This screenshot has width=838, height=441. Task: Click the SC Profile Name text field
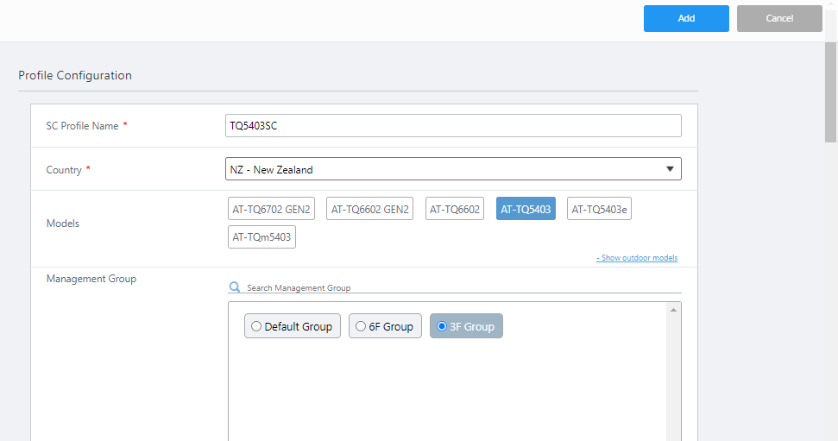pos(452,126)
